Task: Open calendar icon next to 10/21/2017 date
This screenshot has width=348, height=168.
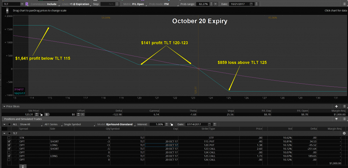Action: [x=251, y=4]
